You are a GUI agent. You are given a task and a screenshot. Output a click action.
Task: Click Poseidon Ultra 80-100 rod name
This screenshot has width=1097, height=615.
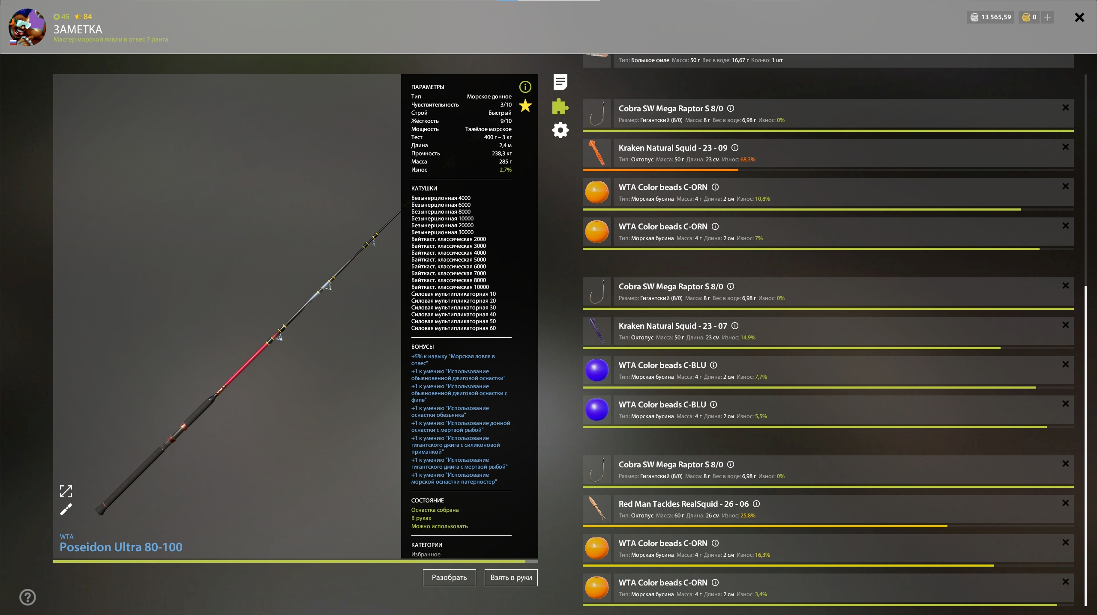point(121,547)
